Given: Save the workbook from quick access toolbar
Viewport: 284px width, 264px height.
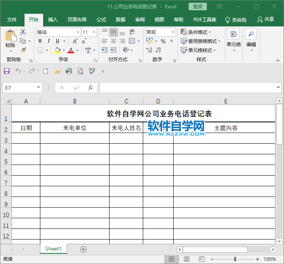Looking at the screenshot, I should (7, 71).
